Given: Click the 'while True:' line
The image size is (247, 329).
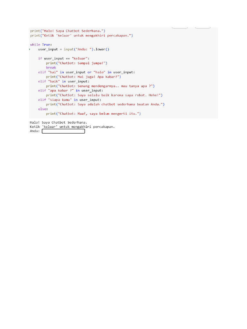Looking at the screenshot, I should click(x=41, y=45).
